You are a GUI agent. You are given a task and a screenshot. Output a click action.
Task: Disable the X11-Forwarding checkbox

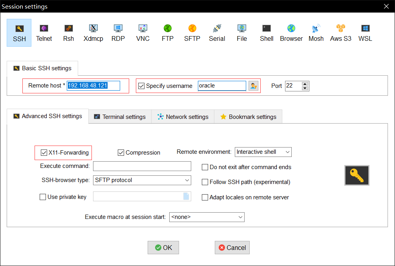tap(44, 153)
